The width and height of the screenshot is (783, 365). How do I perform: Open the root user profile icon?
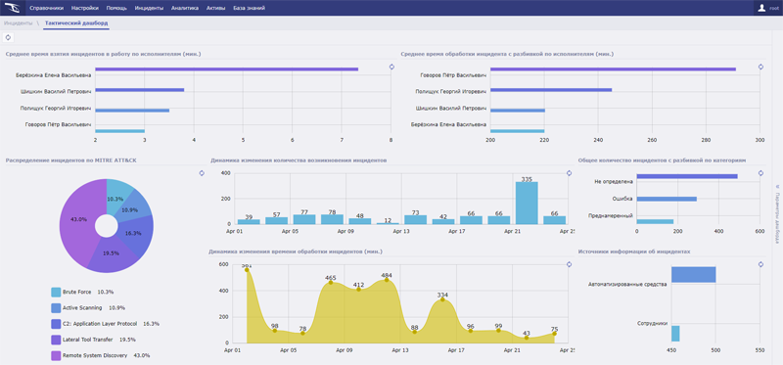761,8
